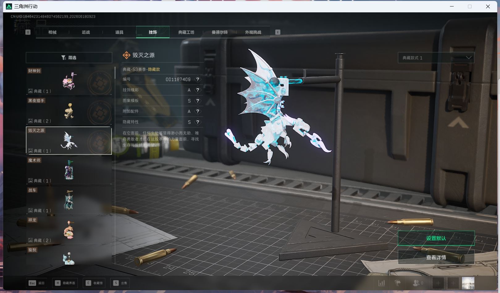Image resolution: width=500 pixels, height=293 pixels.
Task: Select the 魔术师 charm in the list
Action: [69, 170]
